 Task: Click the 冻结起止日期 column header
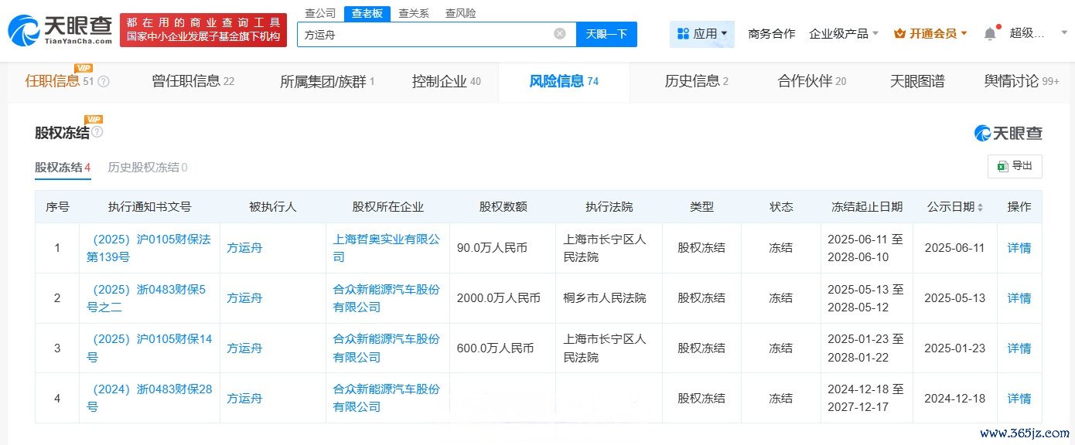(867, 207)
